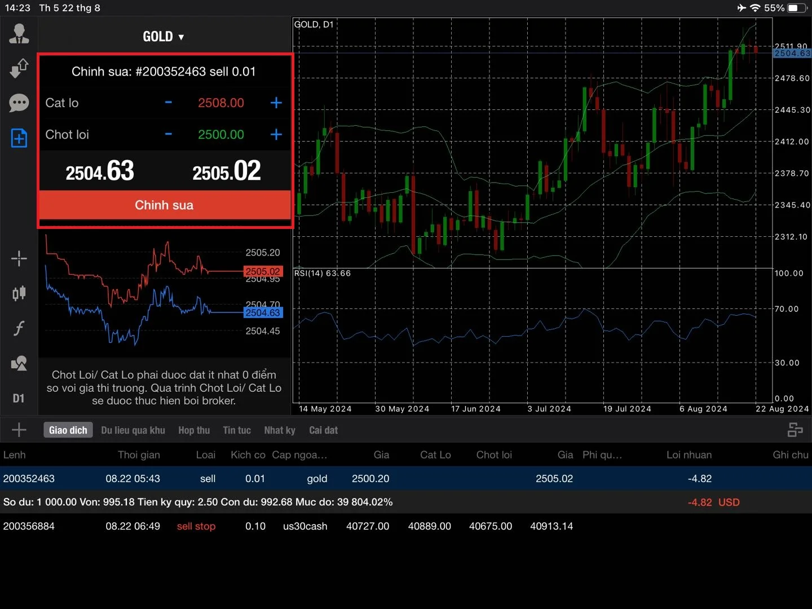Click the us30cash symbol cell
This screenshot has height=609, width=812.
pos(305,526)
